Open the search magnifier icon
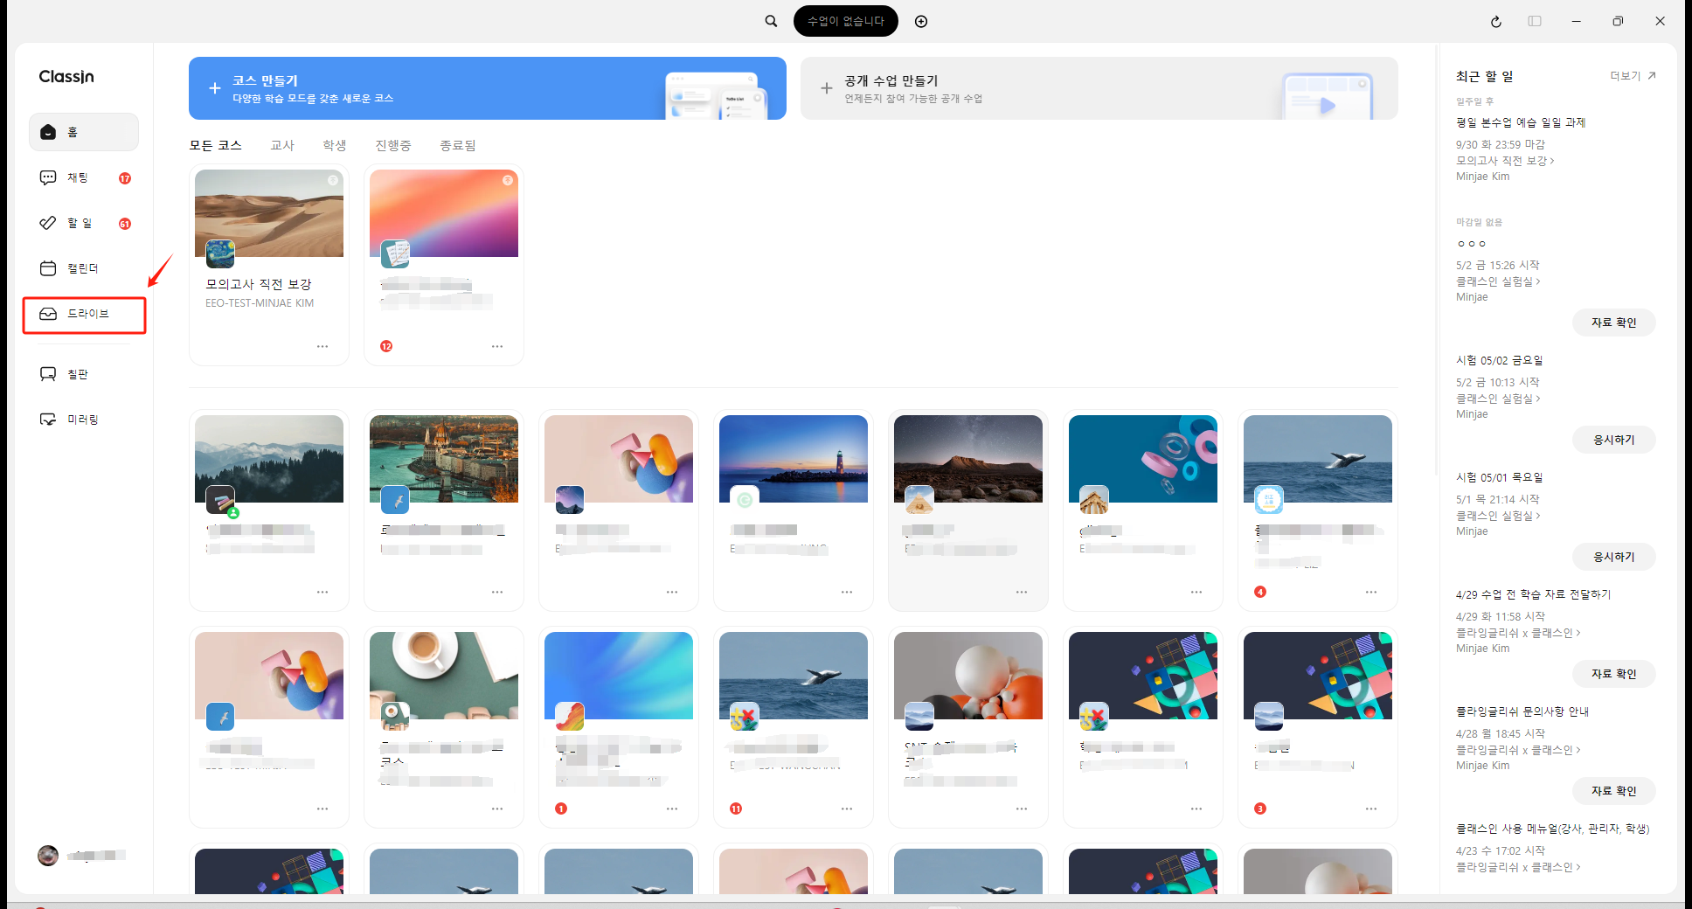Screen dimensions: 1692x909 coord(771,21)
